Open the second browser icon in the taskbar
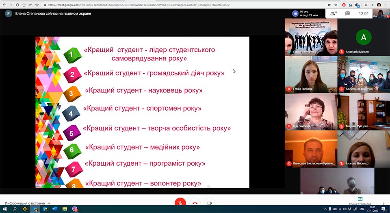390x213 pixels. coord(45,209)
